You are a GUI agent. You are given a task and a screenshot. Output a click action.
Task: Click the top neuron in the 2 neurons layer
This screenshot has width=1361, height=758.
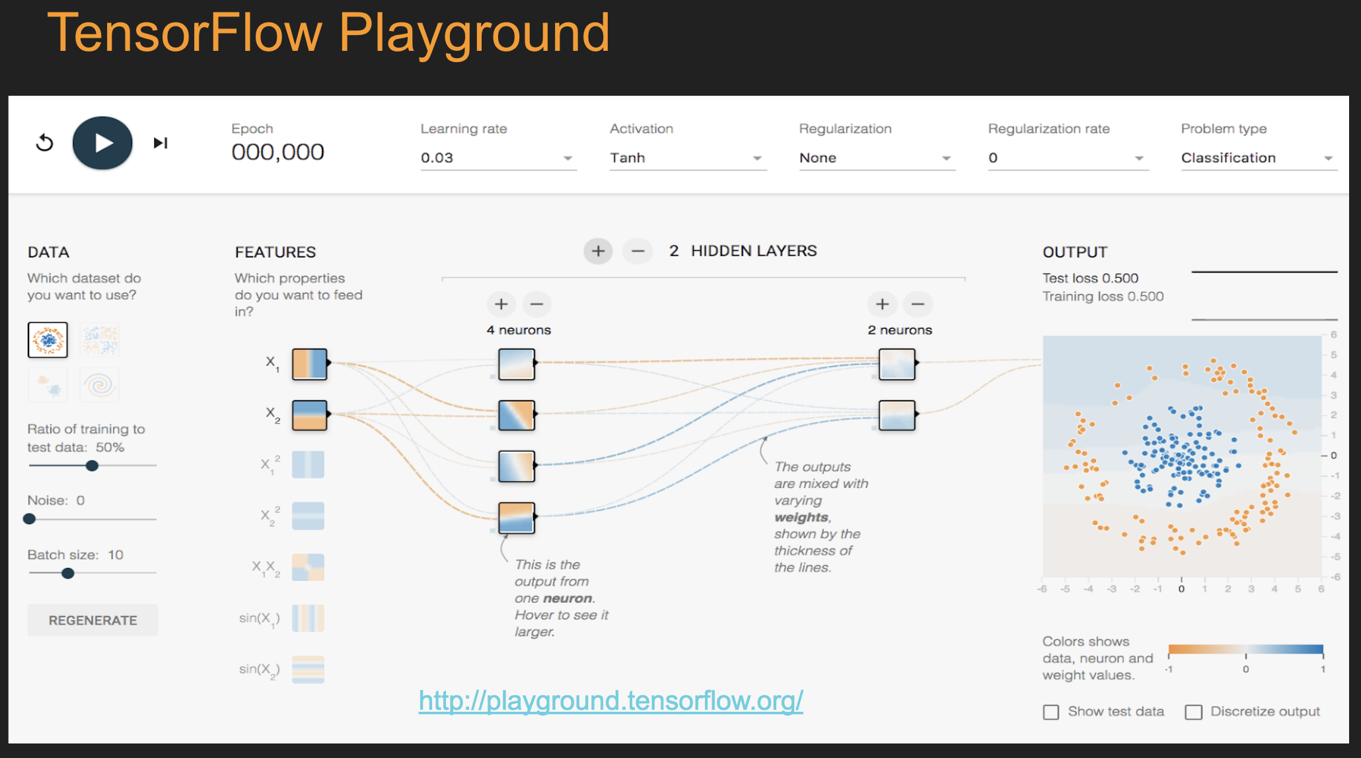pyautogui.click(x=897, y=364)
